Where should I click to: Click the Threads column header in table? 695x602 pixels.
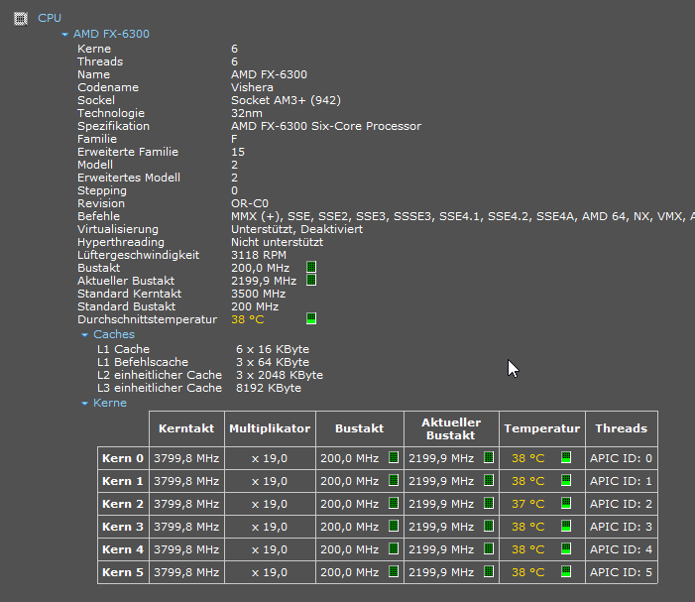point(622,428)
